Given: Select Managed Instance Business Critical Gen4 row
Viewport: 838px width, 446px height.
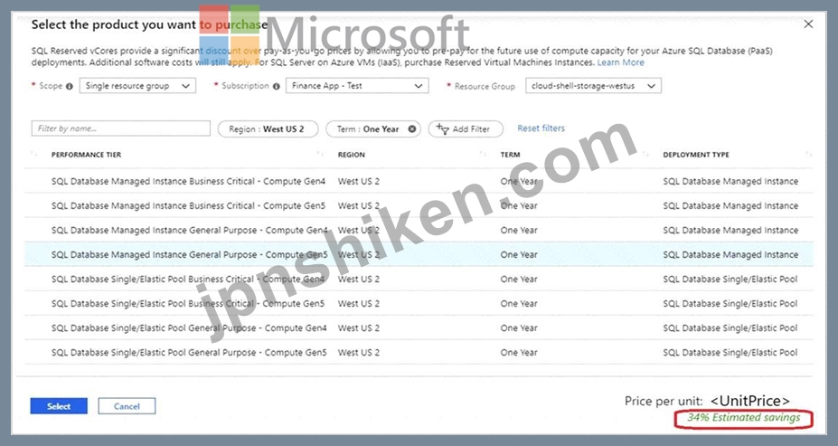Looking at the screenshot, I should pos(419,181).
